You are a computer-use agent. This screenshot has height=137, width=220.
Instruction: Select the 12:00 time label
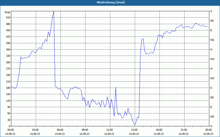tap(110, 130)
